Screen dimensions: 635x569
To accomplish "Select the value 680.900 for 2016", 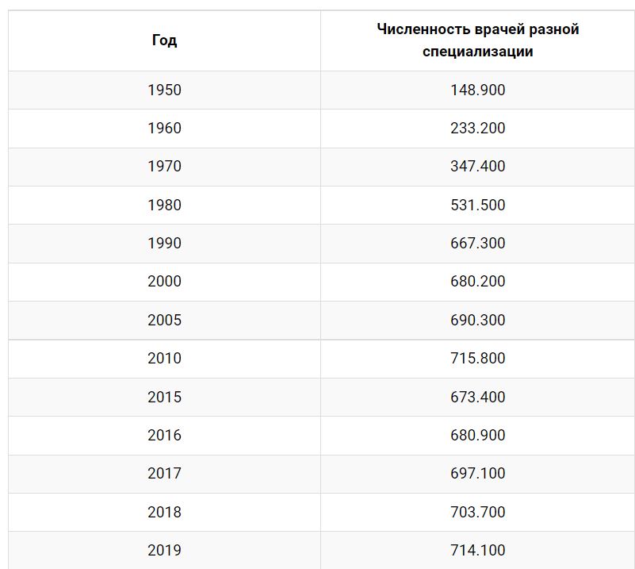I will 478,435.
